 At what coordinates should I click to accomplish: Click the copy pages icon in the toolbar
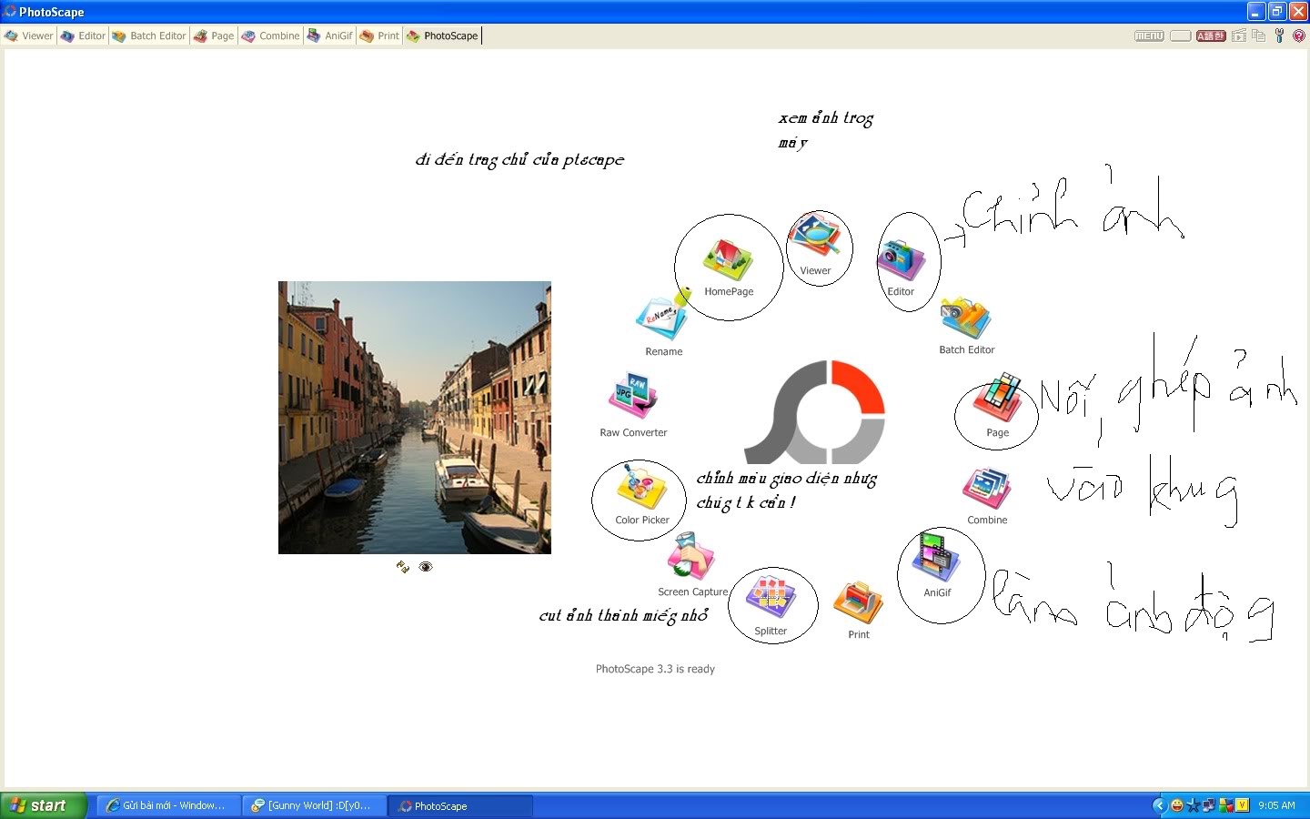point(1259,35)
